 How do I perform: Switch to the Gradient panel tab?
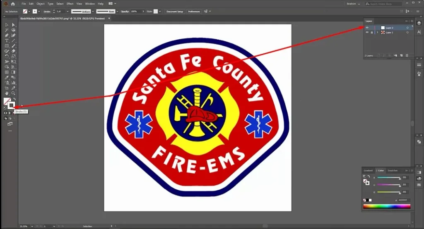coord(368,171)
